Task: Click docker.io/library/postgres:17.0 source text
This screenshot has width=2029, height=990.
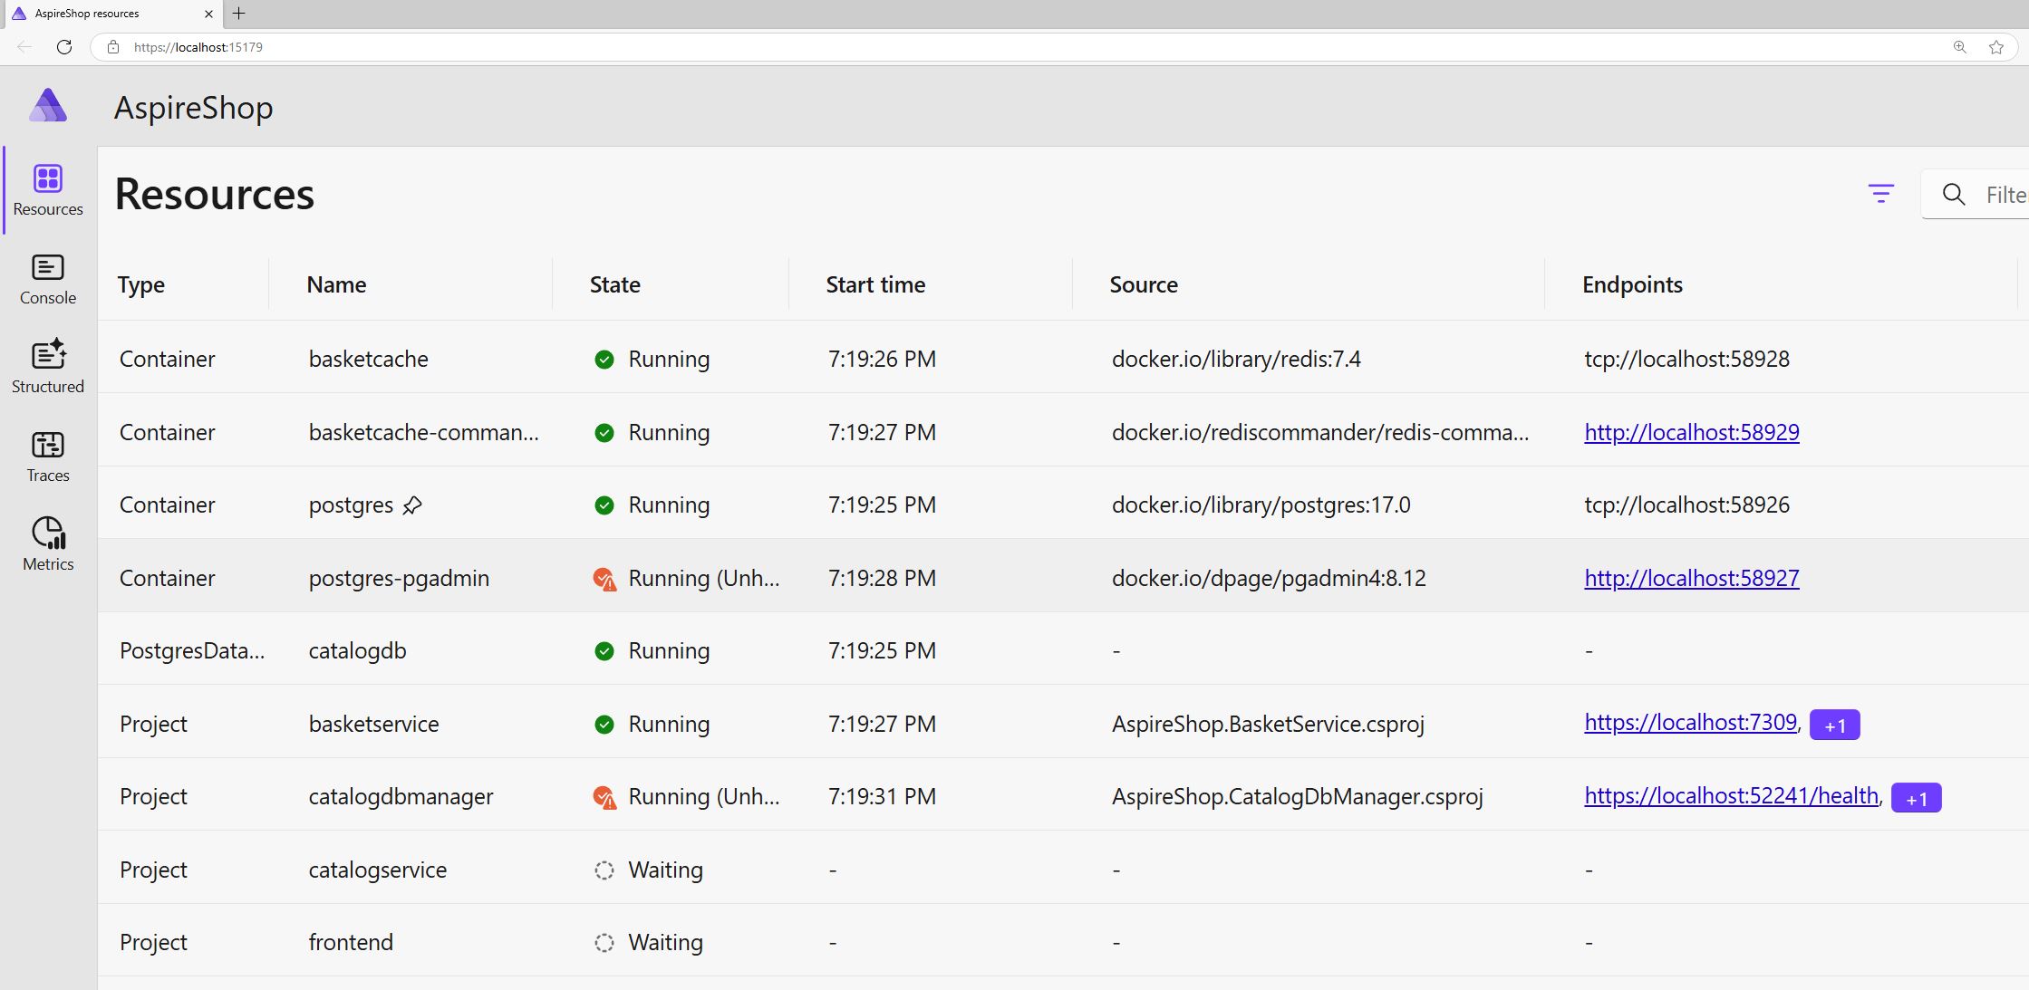Action: (1261, 505)
